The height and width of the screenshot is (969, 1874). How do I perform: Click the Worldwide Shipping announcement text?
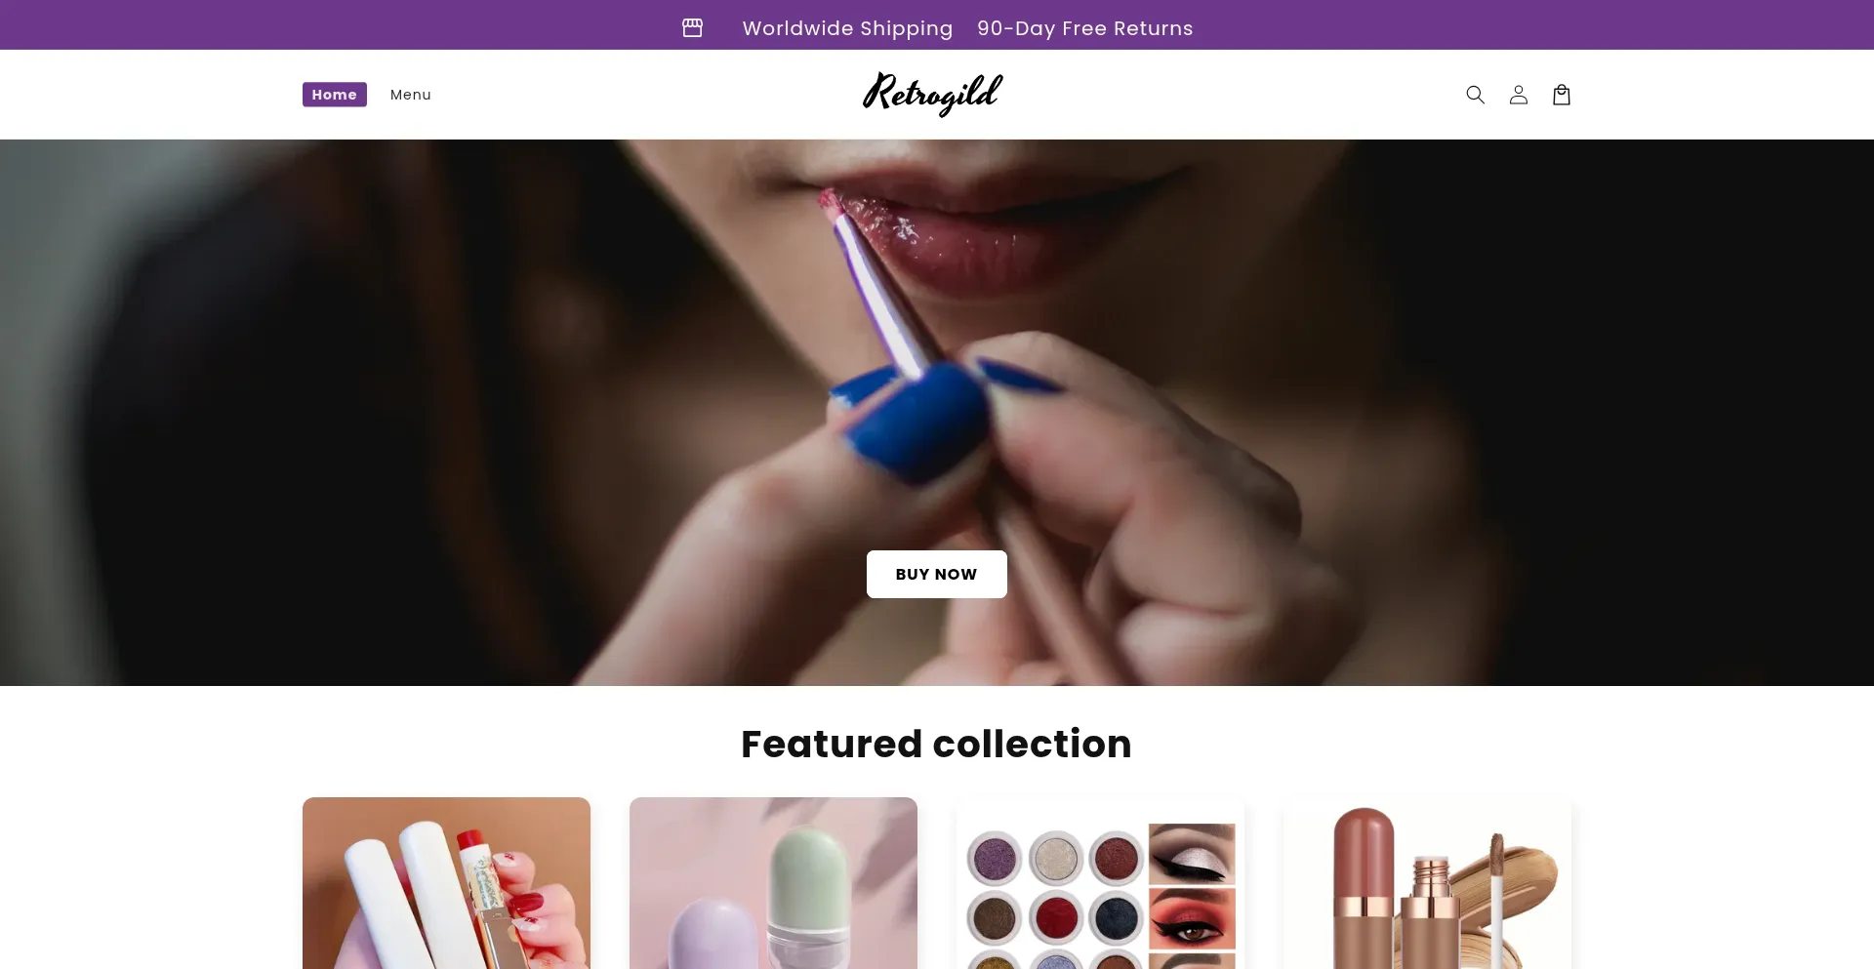point(847,28)
